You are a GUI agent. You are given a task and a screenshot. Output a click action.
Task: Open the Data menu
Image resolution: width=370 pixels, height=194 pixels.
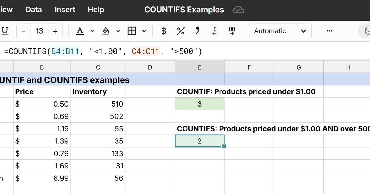34,10
